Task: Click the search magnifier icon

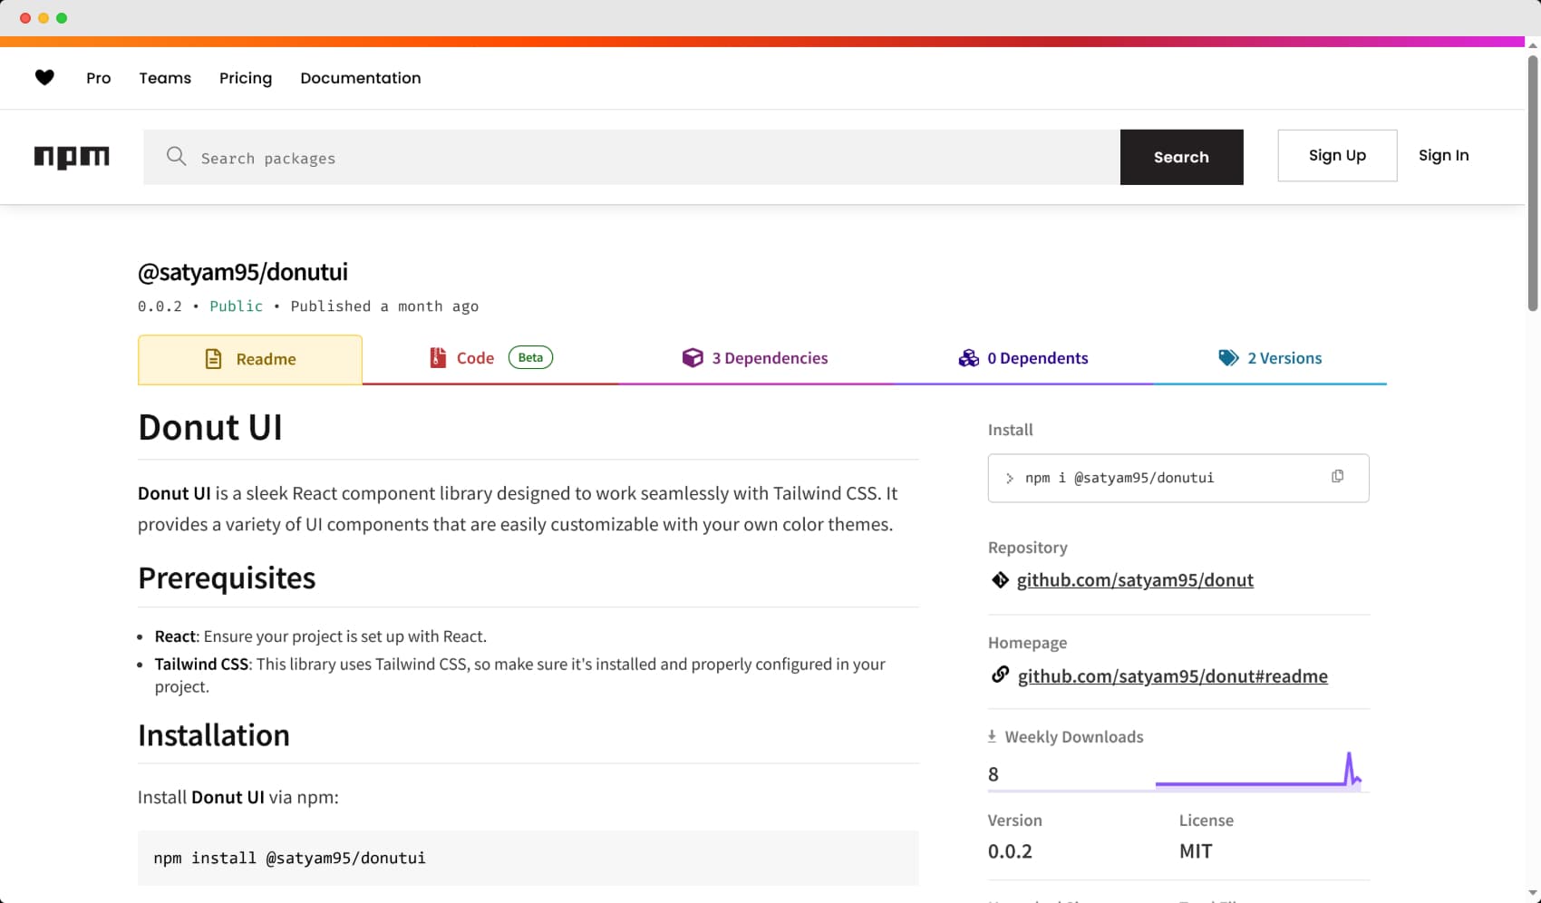Action: click(x=176, y=157)
